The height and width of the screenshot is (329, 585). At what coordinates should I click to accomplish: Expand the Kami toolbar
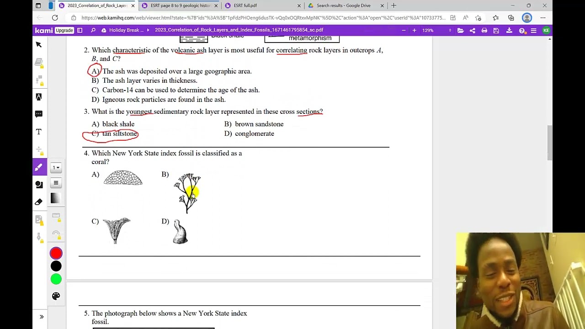[x=42, y=317]
